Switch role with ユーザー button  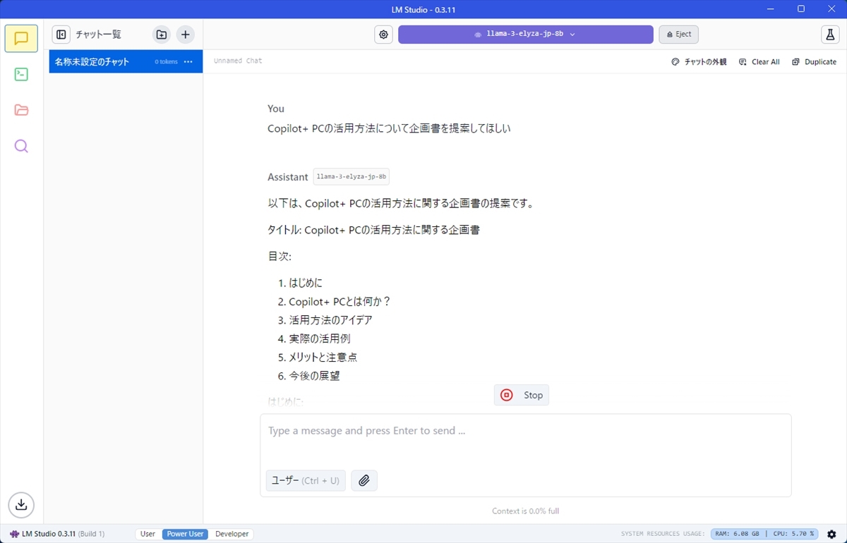point(306,480)
